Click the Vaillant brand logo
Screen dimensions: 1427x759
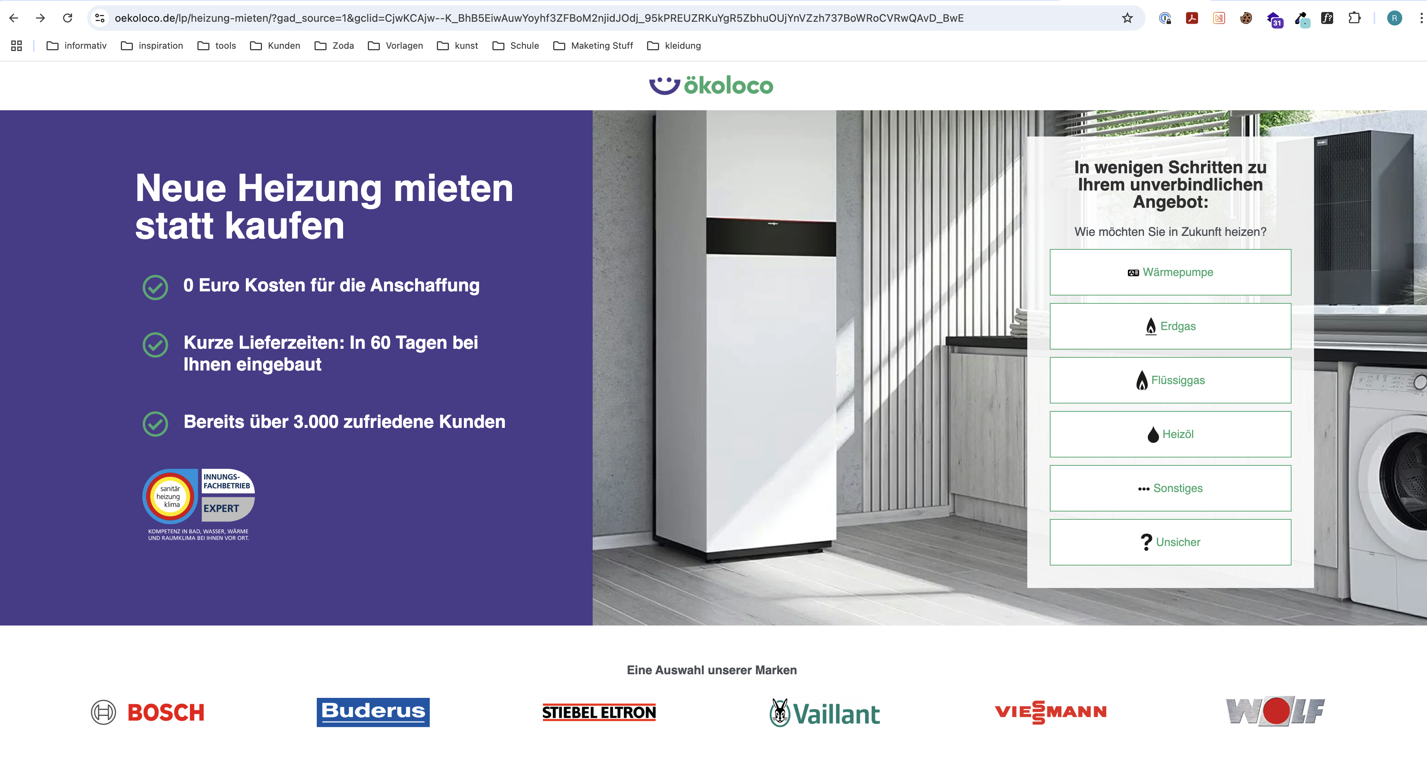pos(824,713)
